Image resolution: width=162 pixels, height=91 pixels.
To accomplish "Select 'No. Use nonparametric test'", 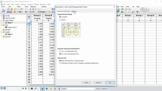I will pos(60,54).
